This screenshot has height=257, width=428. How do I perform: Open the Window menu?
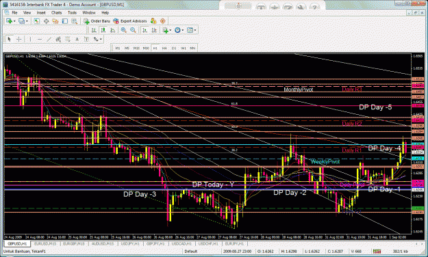pos(89,12)
